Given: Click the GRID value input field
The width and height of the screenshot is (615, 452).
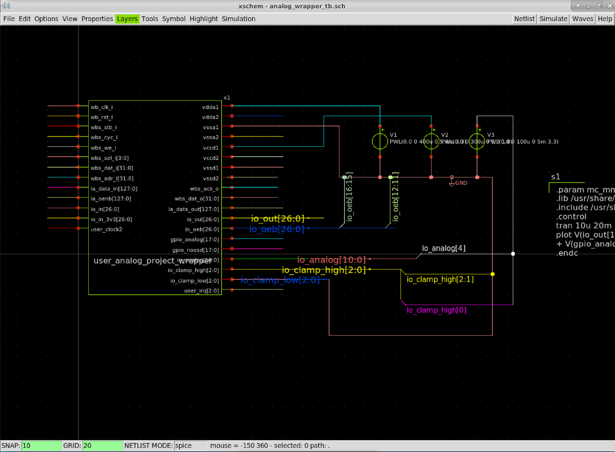Looking at the screenshot, I should tap(102, 445).
